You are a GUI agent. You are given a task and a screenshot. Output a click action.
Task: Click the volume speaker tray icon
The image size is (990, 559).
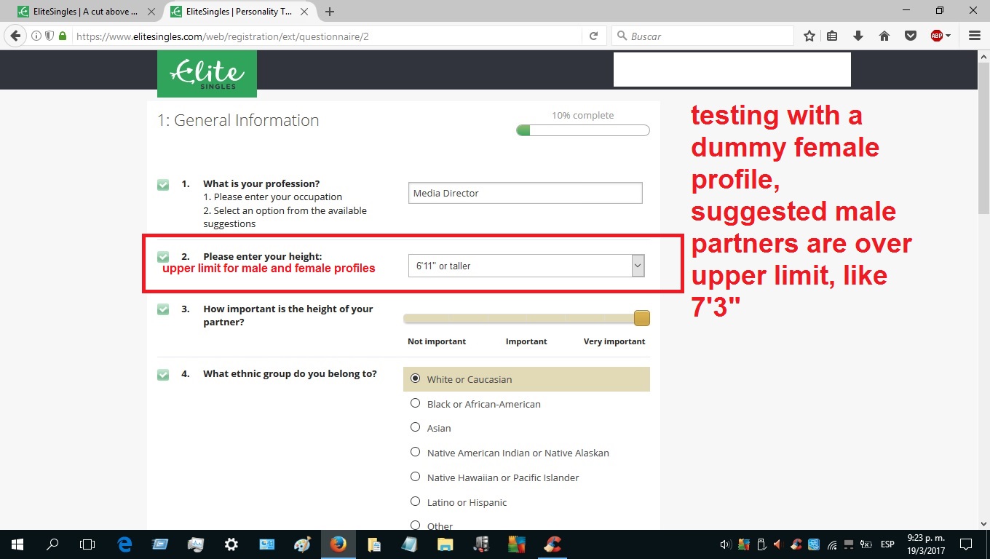[x=725, y=544]
